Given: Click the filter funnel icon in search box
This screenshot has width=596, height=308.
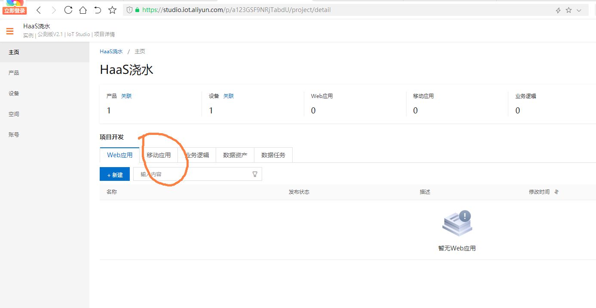Looking at the screenshot, I should (255, 174).
